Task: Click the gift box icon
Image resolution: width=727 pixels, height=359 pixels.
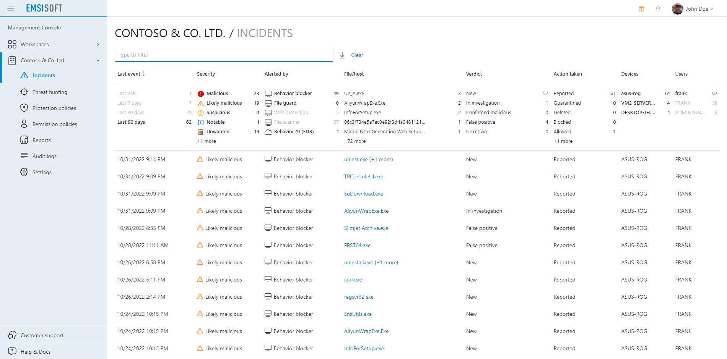Action: click(x=641, y=9)
